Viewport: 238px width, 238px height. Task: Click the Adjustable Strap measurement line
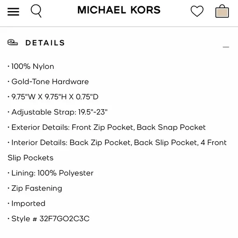57,112
